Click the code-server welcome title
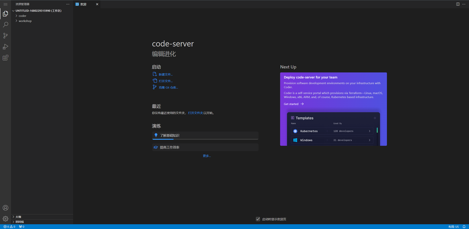 click(x=173, y=44)
